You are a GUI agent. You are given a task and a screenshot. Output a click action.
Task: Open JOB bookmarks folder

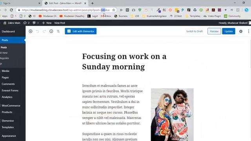(x=135, y=16)
